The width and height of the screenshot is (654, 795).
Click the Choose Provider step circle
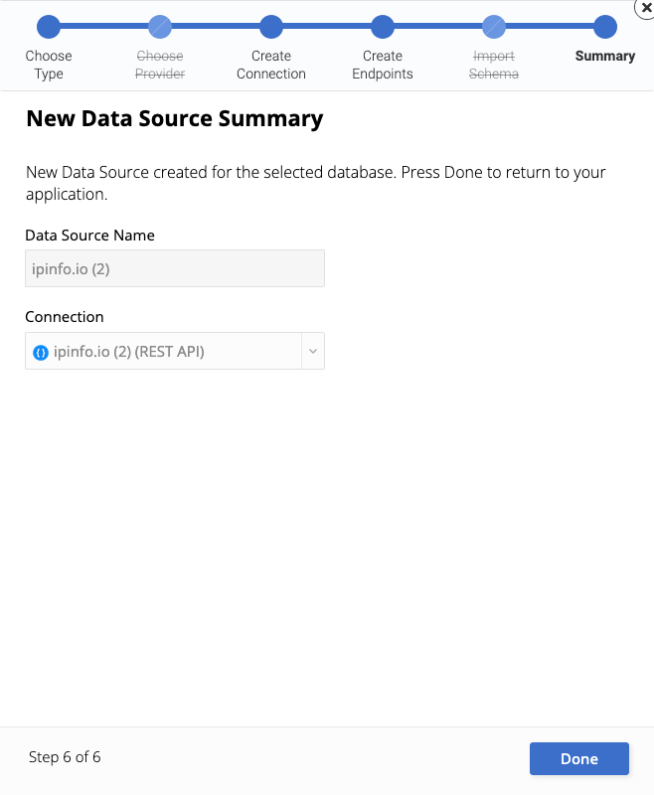(160, 27)
